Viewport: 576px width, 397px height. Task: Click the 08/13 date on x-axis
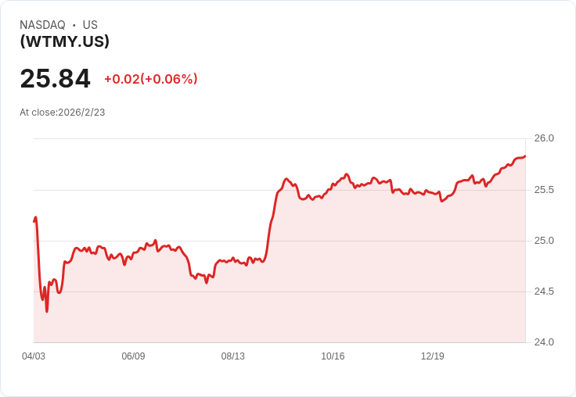tap(233, 356)
